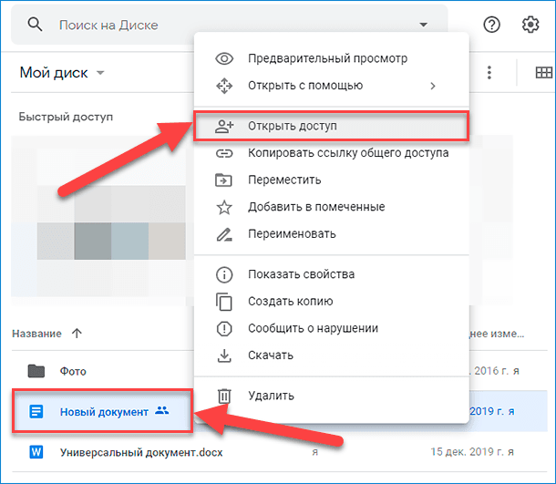556x484 pixels.
Task: Expand the Открыть с помощью submenu arrow
Action: point(433,86)
